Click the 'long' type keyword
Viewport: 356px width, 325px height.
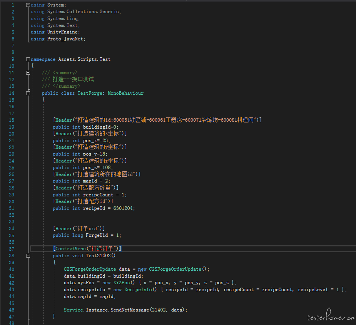click(78, 235)
